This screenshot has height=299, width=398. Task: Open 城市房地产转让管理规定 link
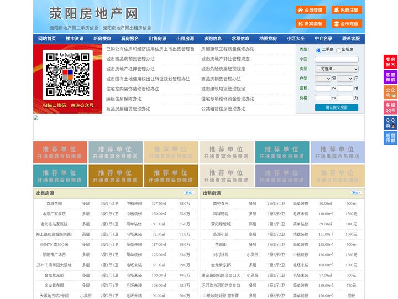(226, 59)
